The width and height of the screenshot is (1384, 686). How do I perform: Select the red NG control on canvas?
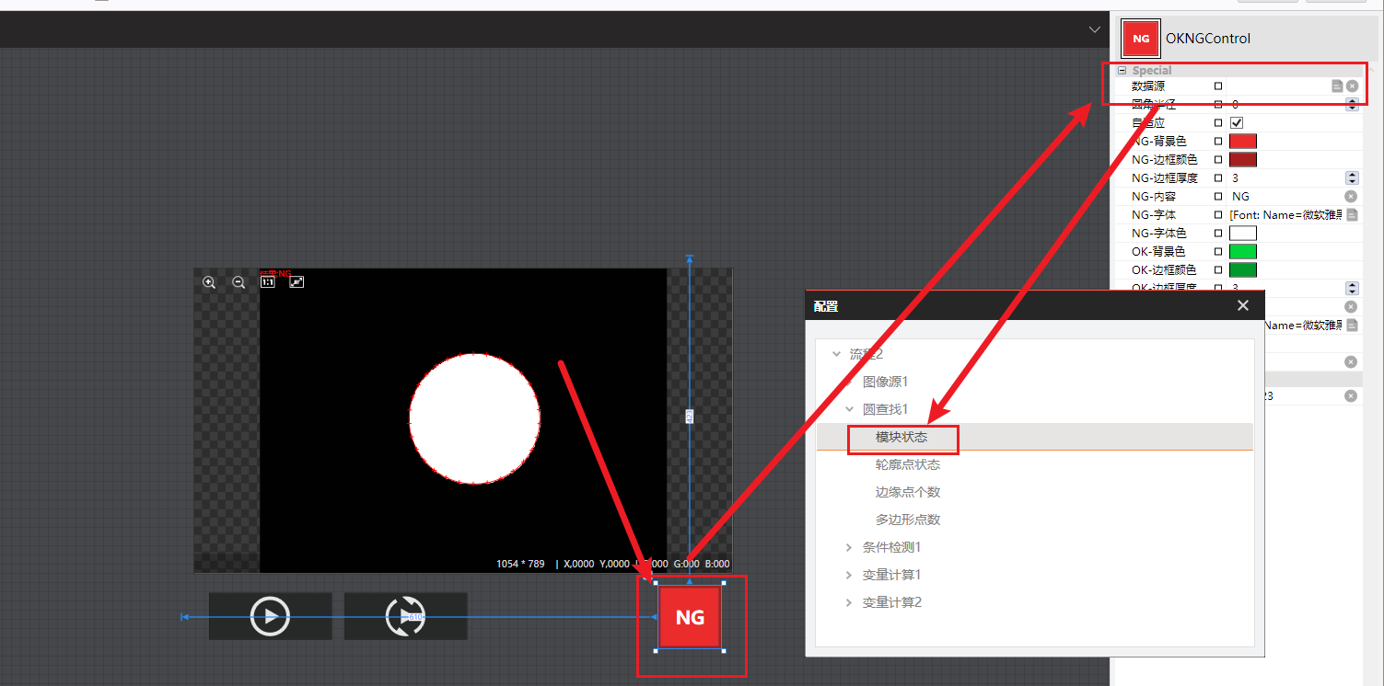click(x=690, y=617)
